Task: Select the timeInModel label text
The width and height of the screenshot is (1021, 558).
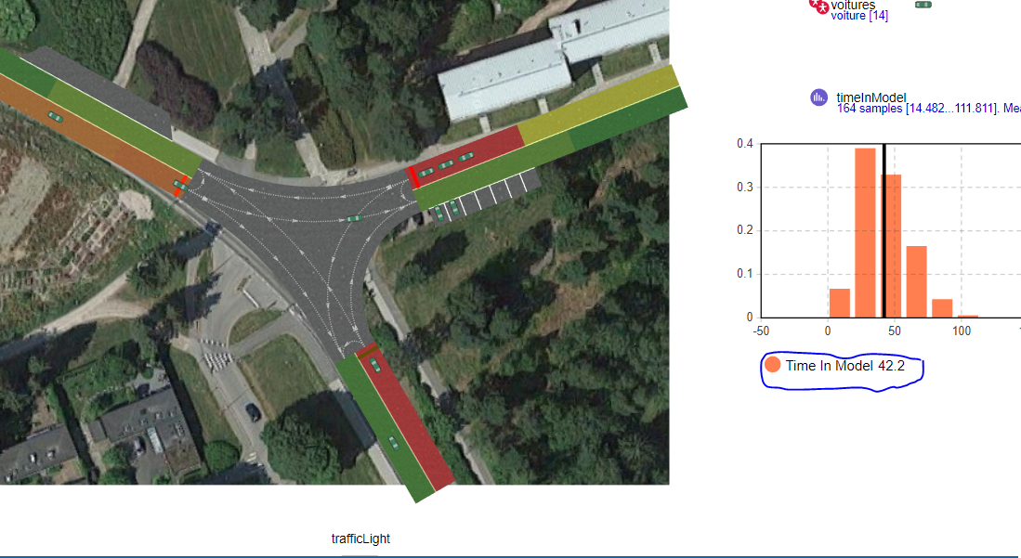Action: 871,97
